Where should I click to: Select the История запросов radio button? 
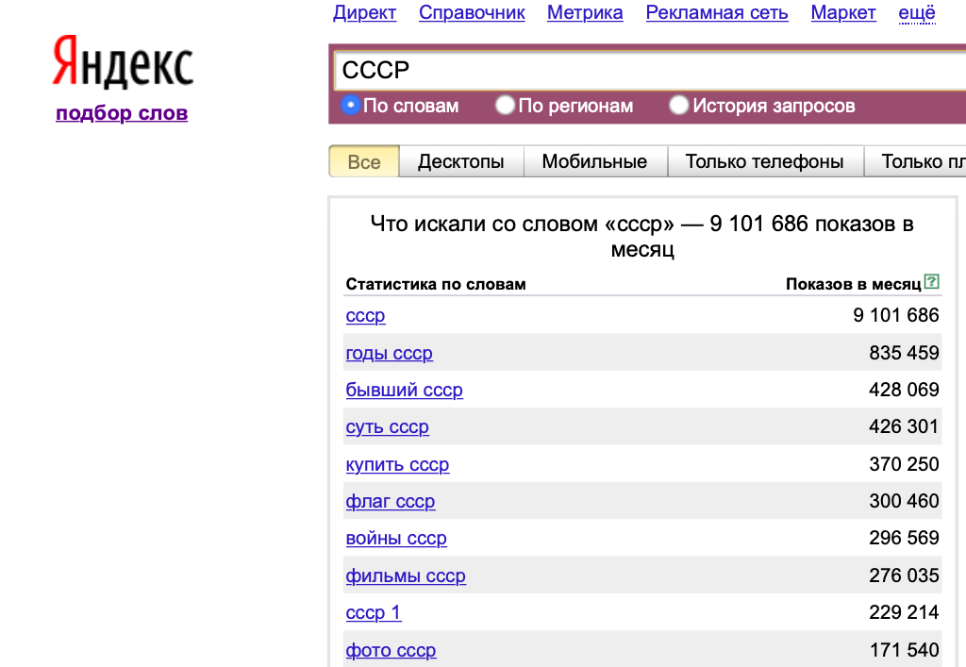click(x=679, y=106)
